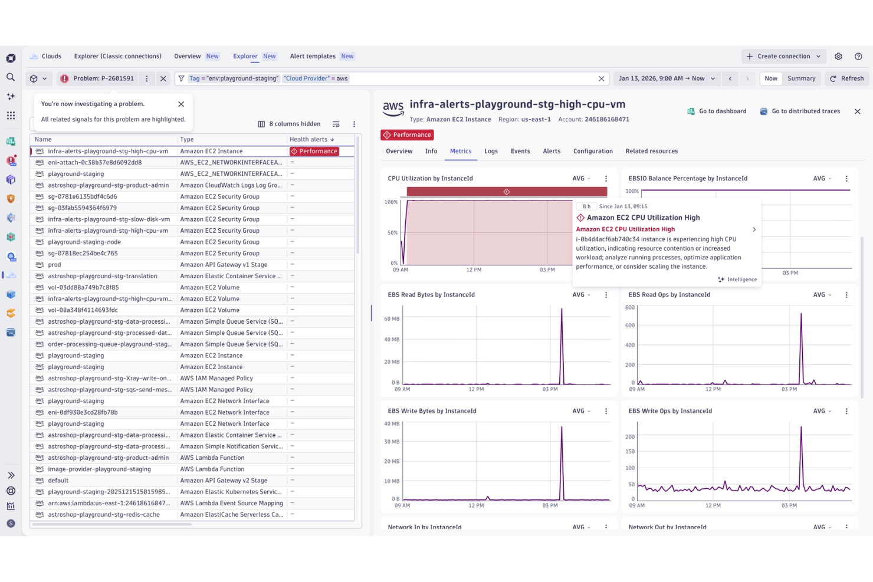Open EBS Write Ops chart three-dot menu
Viewport: 873px width, 582px height.
[x=846, y=411]
